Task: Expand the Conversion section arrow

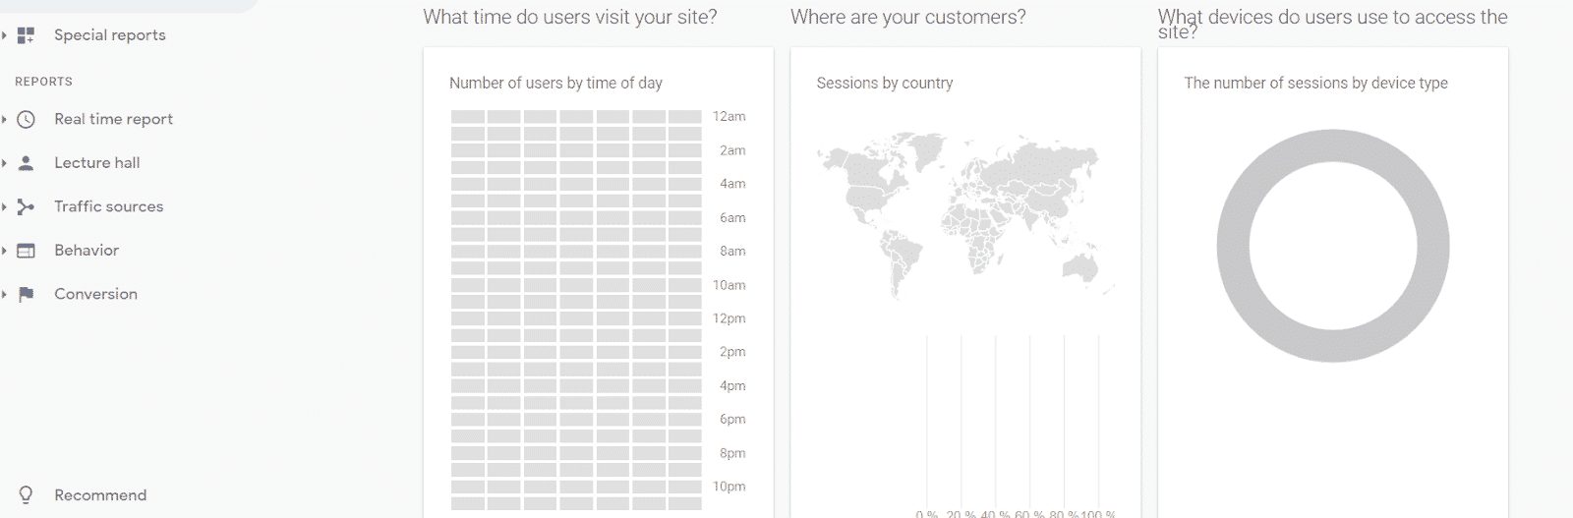Action: tap(5, 294)
